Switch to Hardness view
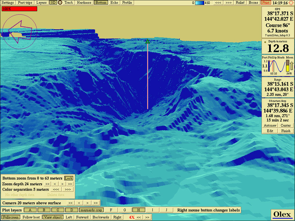The height and width of the screenshot is (221, 295). pos(84,3)
